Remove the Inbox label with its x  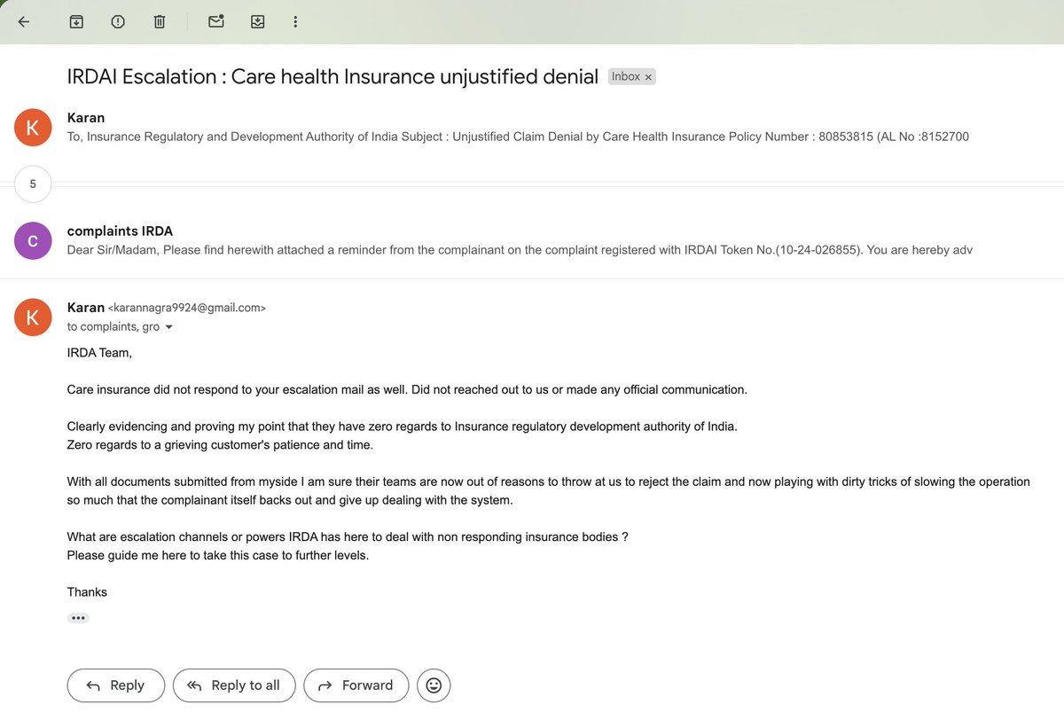point(648,77)
